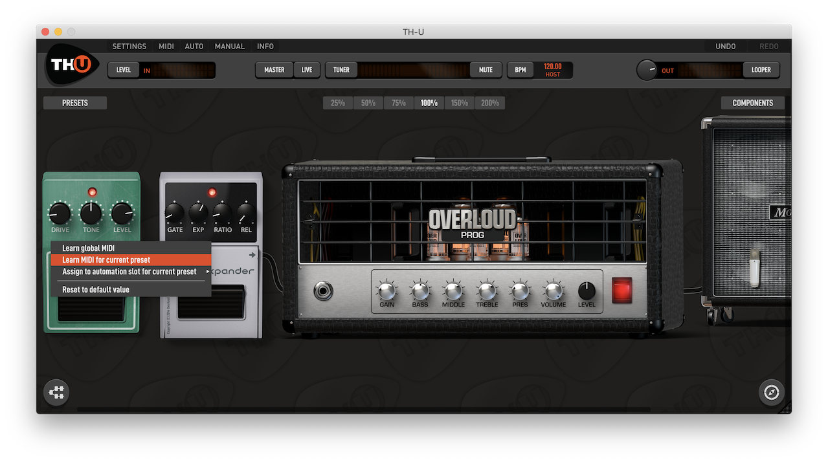Choose Learn global MIDI
The width and height of the screenshot is (828, 462).
[x=131, y=248]
